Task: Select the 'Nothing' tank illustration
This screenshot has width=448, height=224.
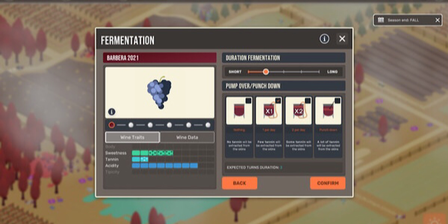Action: click(239, 111)
